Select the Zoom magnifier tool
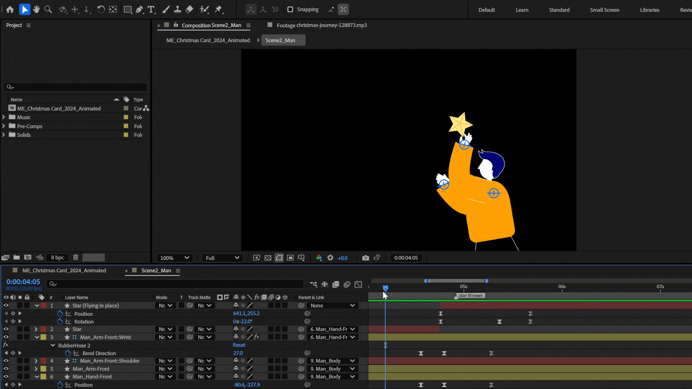Viewport: 692px width, 389px height. [48, 10]
